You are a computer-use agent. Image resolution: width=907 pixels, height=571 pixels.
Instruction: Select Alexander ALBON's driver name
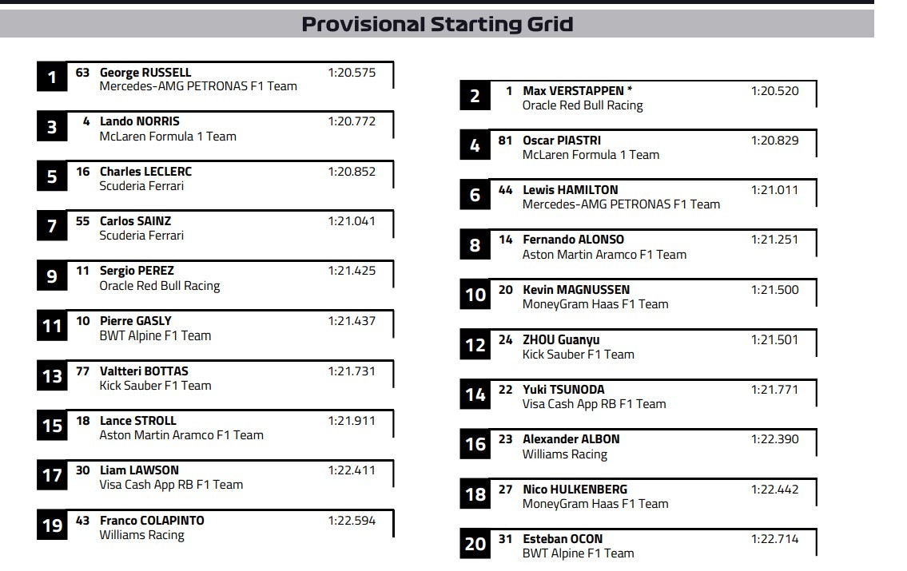(571, 439)
